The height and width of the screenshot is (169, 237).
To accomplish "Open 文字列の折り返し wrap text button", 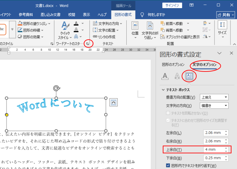I will point(150,30).
